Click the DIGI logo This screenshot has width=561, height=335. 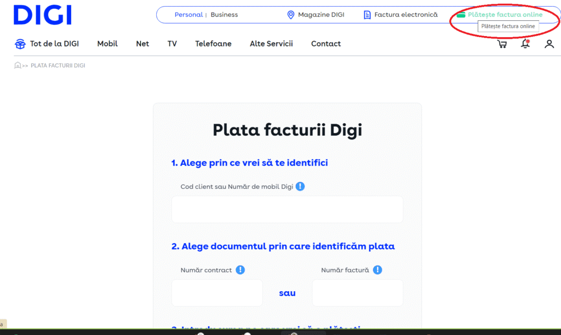click(x=43, y=15)
